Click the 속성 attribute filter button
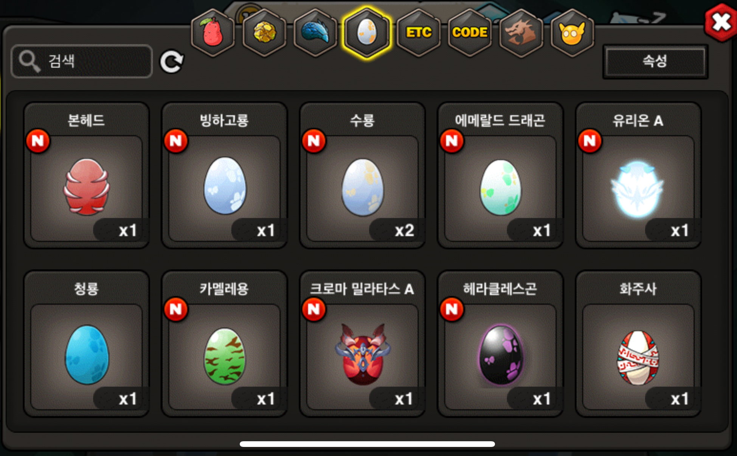Image resolution: width=737 pixels, height=456 pixels. click(655, 62)
